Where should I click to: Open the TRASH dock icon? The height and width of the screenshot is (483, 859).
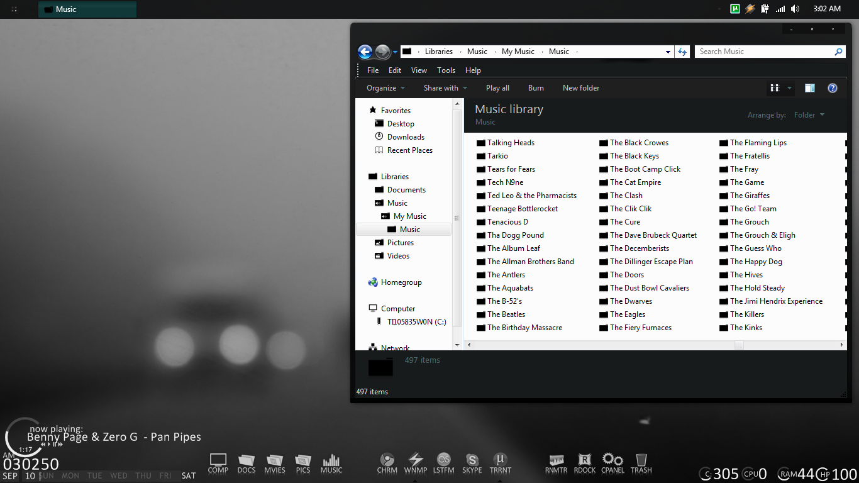point(641,464)
